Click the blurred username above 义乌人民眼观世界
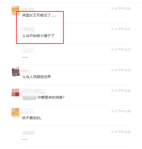 point(26,71)
